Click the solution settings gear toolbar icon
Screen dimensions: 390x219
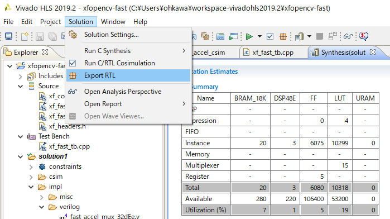click(205, 36)
